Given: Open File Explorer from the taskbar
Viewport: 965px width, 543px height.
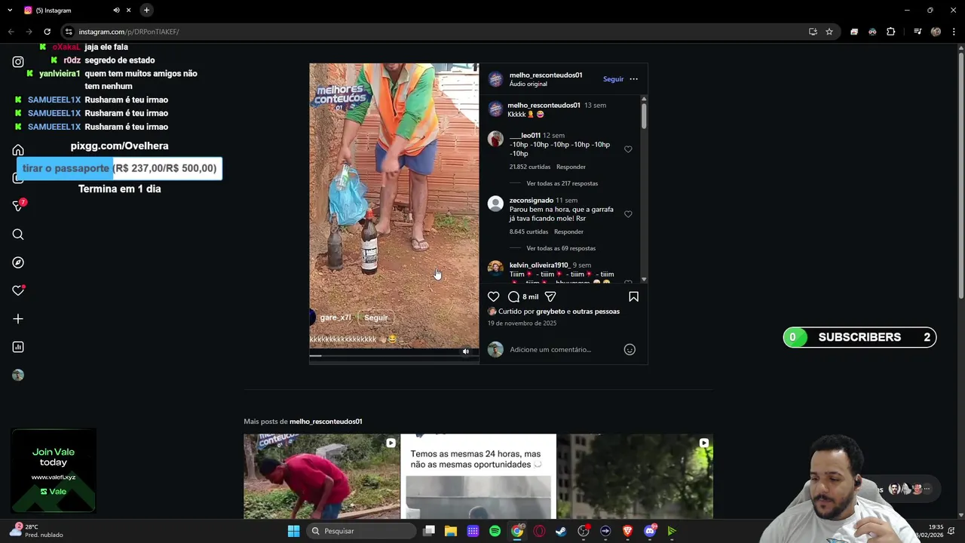Looking at the screenshot, I should point(451,531).
